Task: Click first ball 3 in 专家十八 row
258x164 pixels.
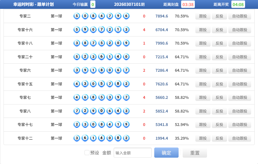Action: click(77, 43)
